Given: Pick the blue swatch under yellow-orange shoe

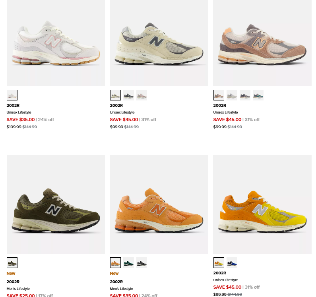Looking at the screenshot, I should click(x=232, y=262).
